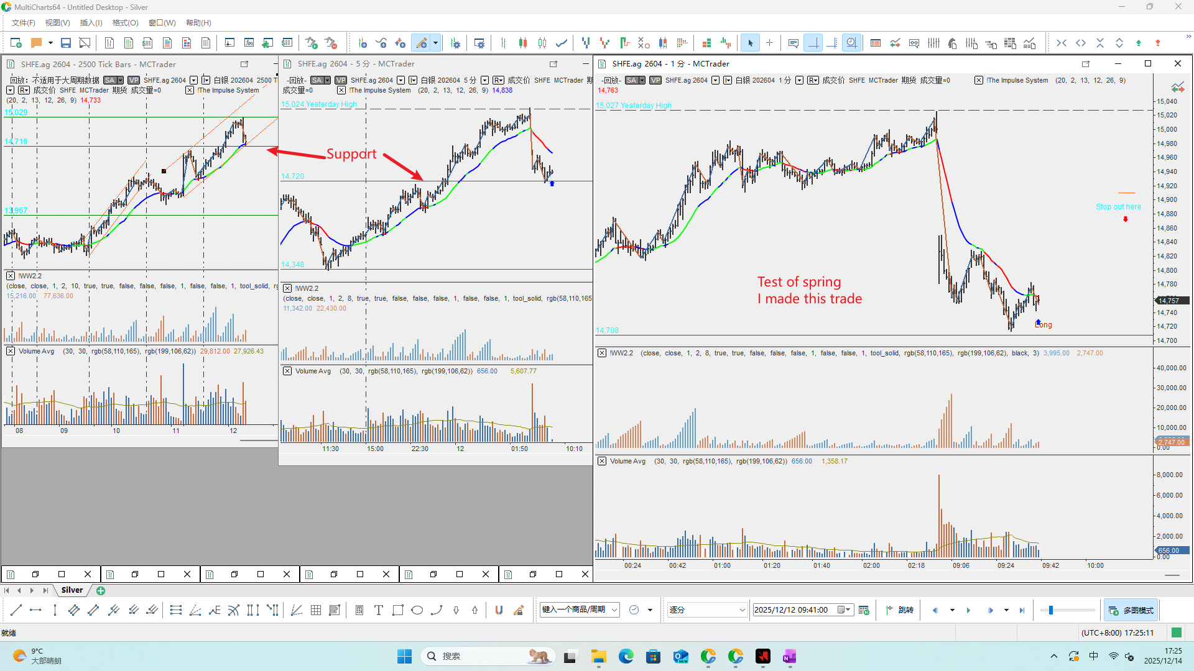Screen dimensions: 1194x671
Task: Toggle Volume Avg study checkbox in tick chart
Action: click(11, 351)
